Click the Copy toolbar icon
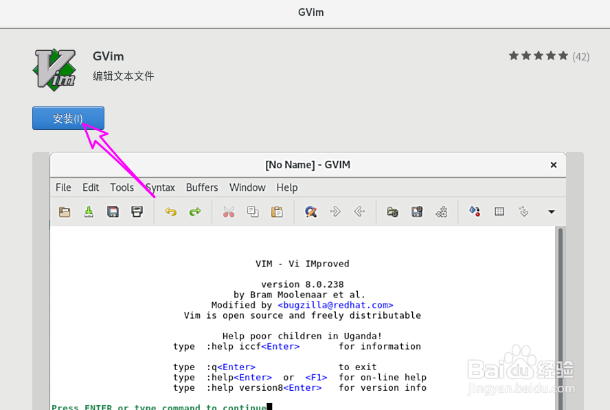 coord(253,212)
